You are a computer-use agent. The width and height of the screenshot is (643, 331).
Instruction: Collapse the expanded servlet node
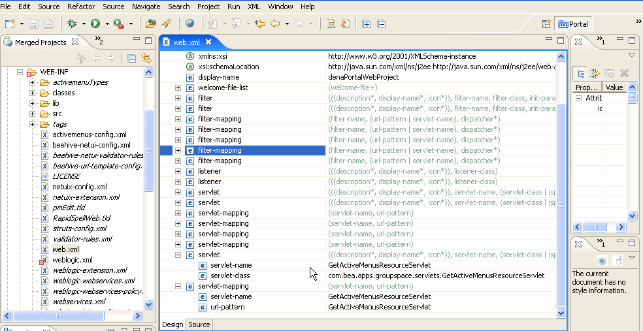(178, 255)
